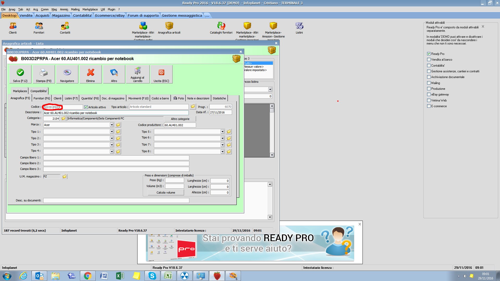
Task: Enable the E-commerce module checkbox
Action: (x=429, y=106)
